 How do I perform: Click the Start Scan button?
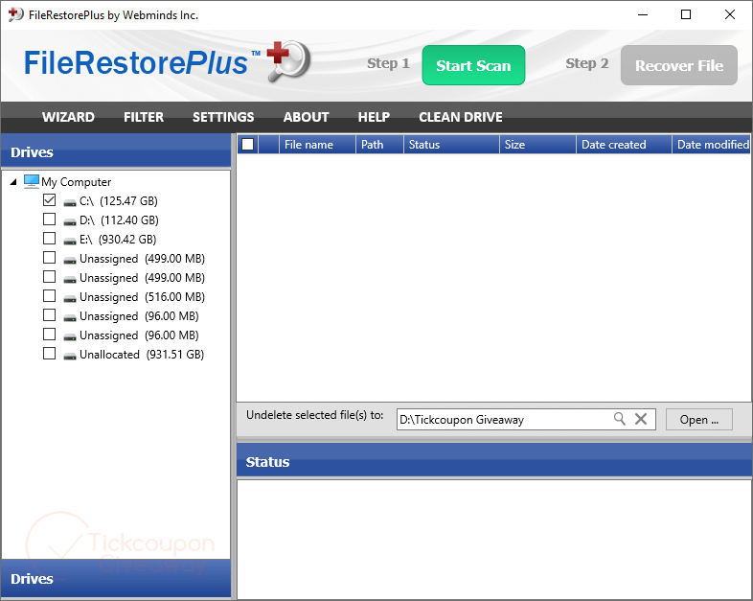[x=473, y=65]
